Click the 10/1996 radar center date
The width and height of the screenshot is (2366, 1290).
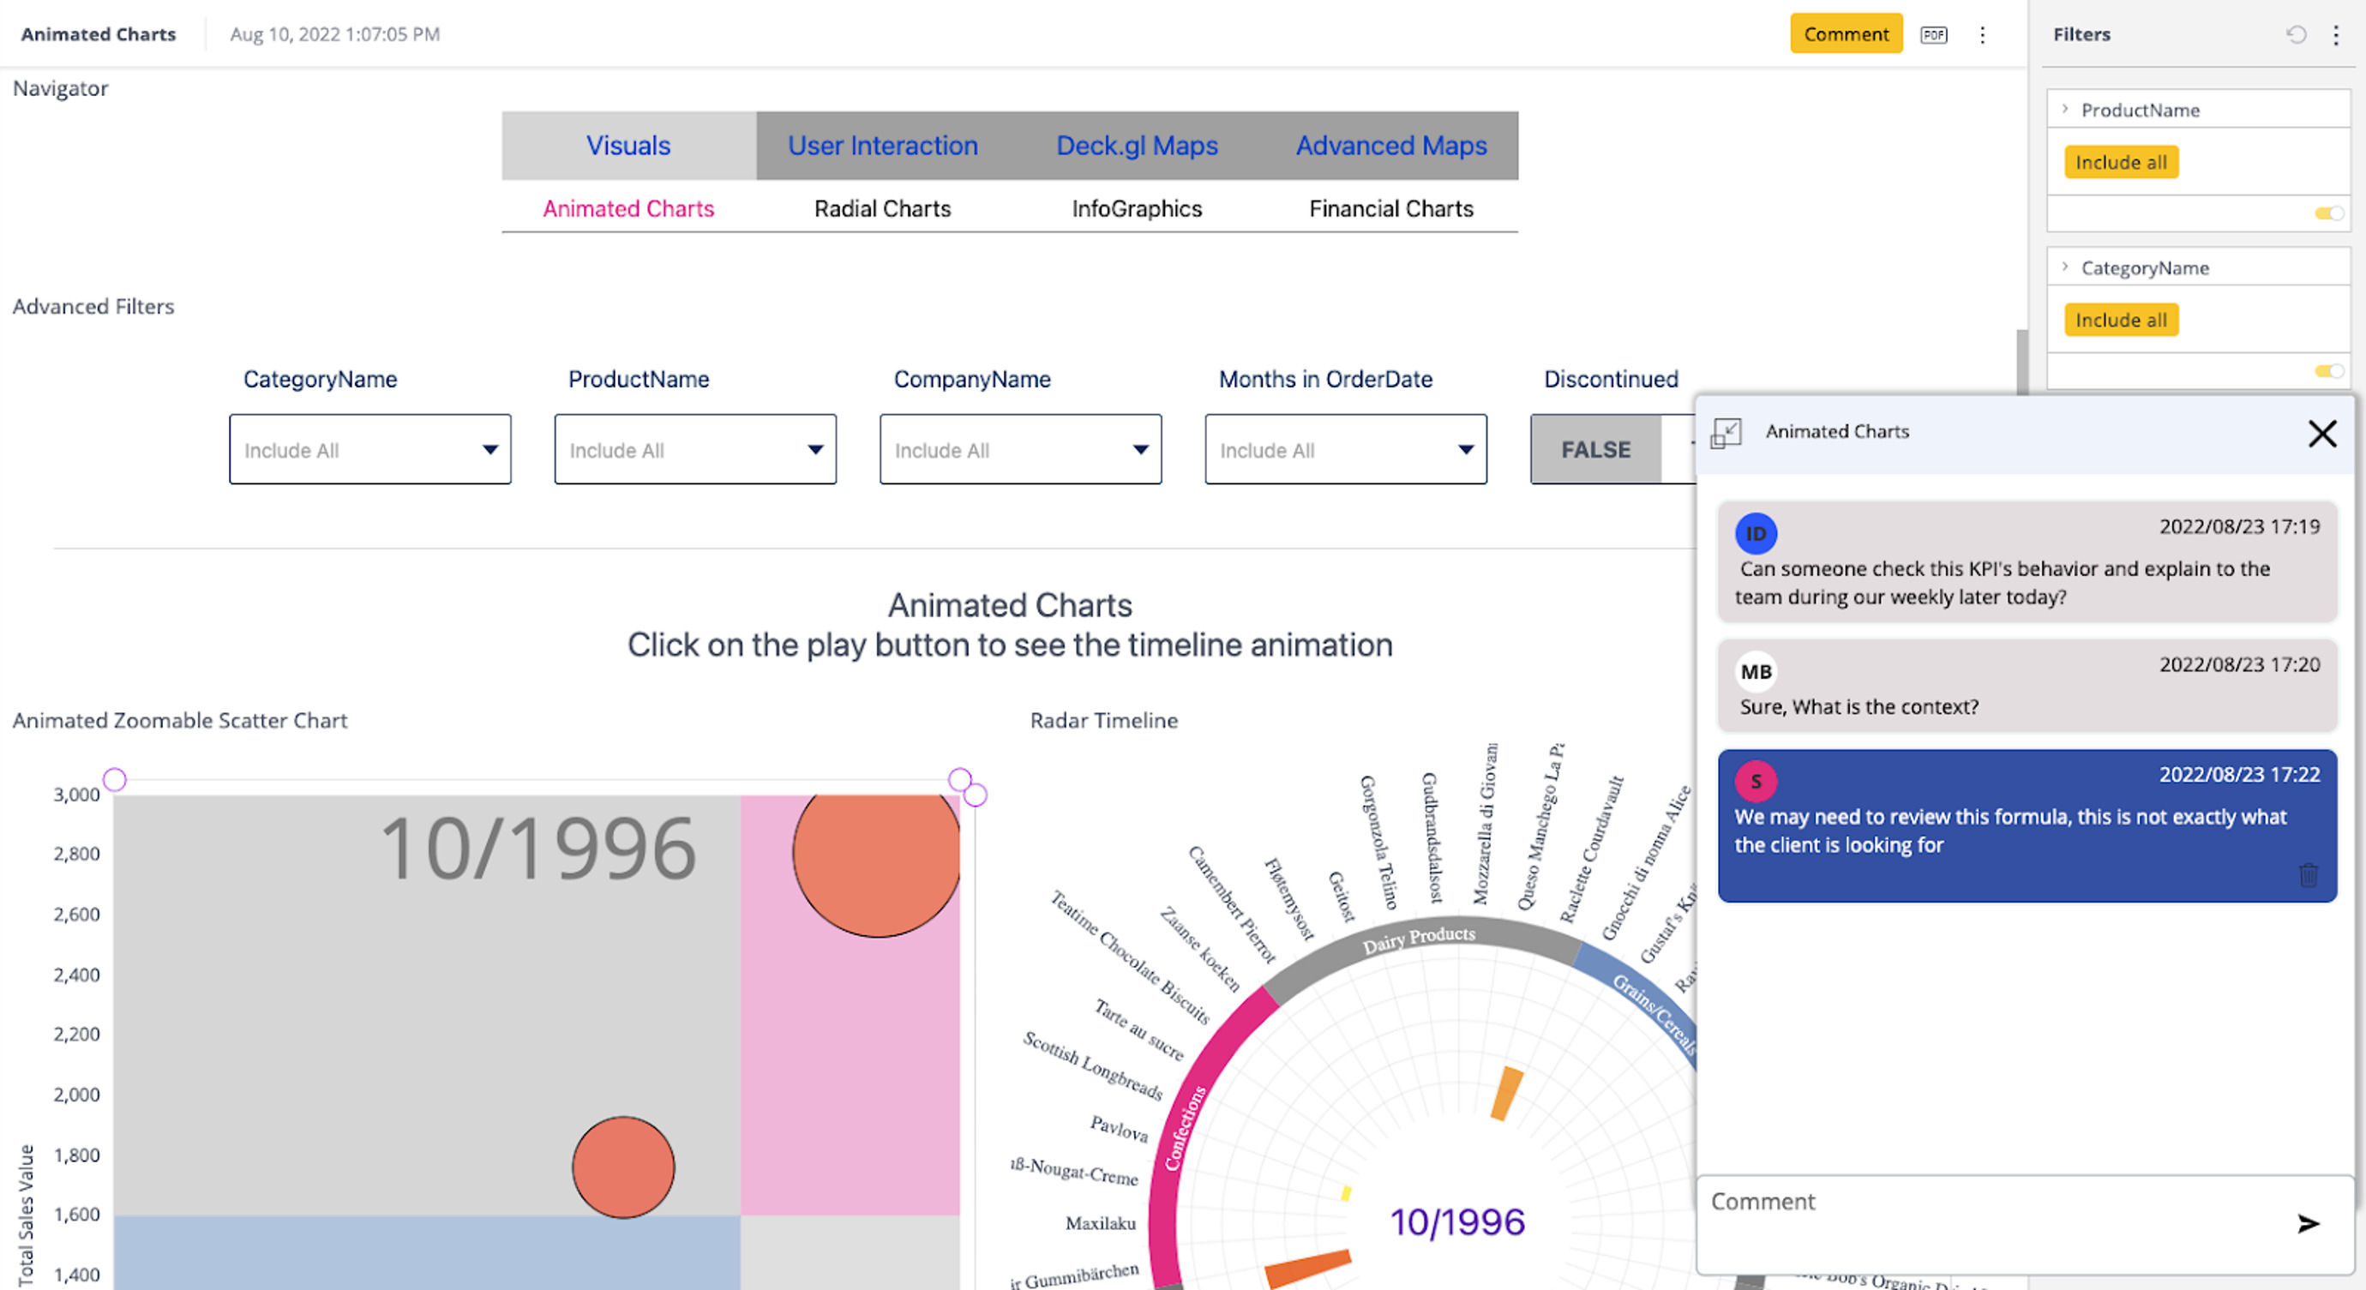[x=1456, y=1222]
